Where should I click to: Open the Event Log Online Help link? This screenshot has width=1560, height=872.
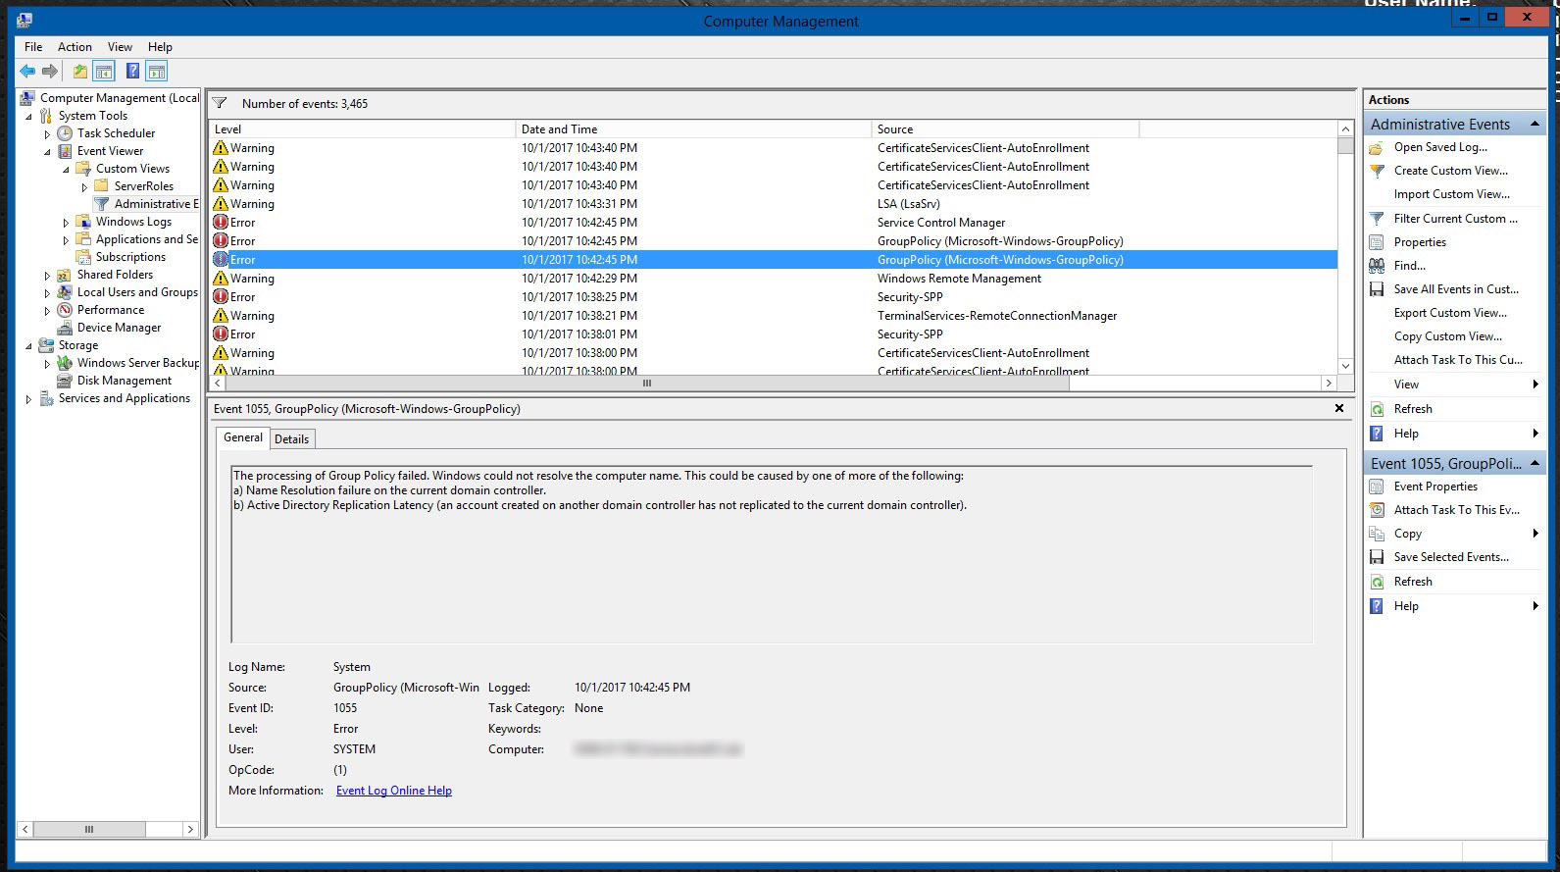tap(394, 791)
